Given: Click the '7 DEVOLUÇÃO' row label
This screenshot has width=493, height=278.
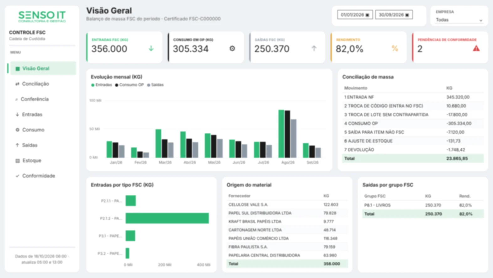Looking at the screenshot, I should click(359, 150).
